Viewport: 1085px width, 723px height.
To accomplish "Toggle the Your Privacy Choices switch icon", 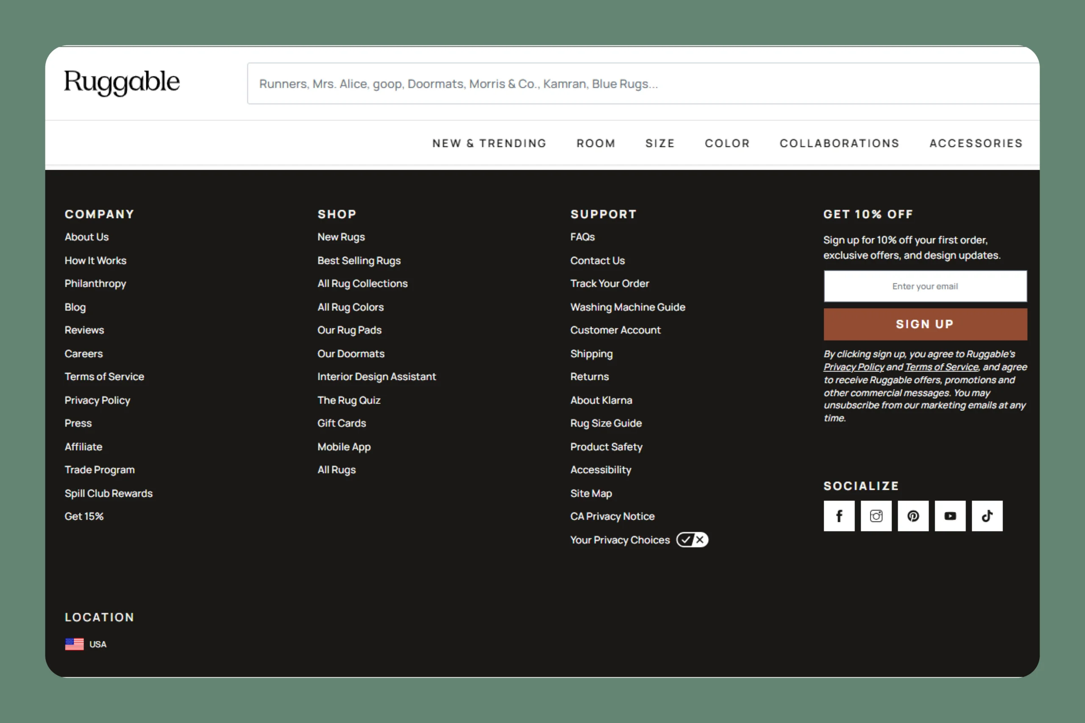I will click(692, 540).
